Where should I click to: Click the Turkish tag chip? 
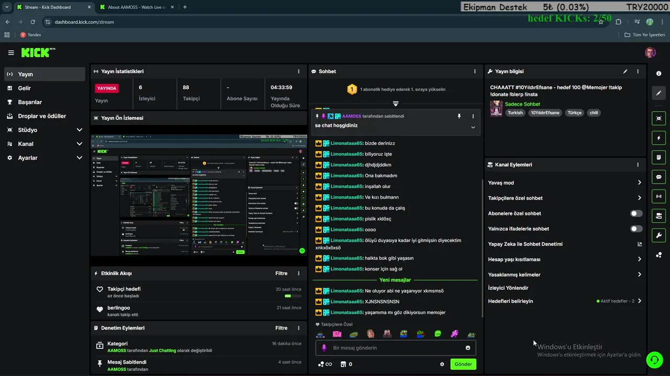coord(515,113)
